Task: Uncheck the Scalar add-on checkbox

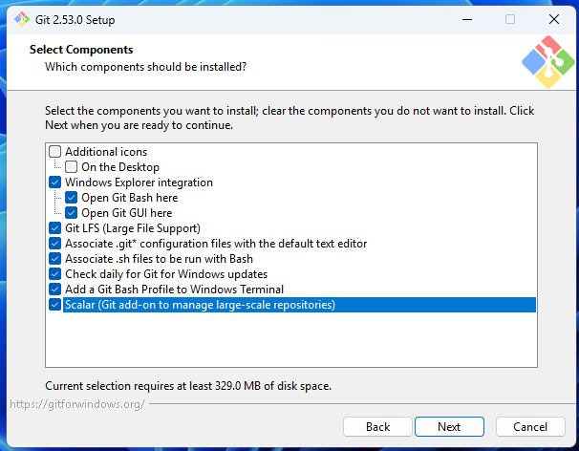Action: click(x=54, y=305)
